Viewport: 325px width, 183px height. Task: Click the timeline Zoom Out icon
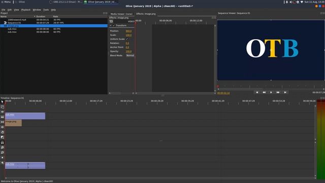point(2,152)
